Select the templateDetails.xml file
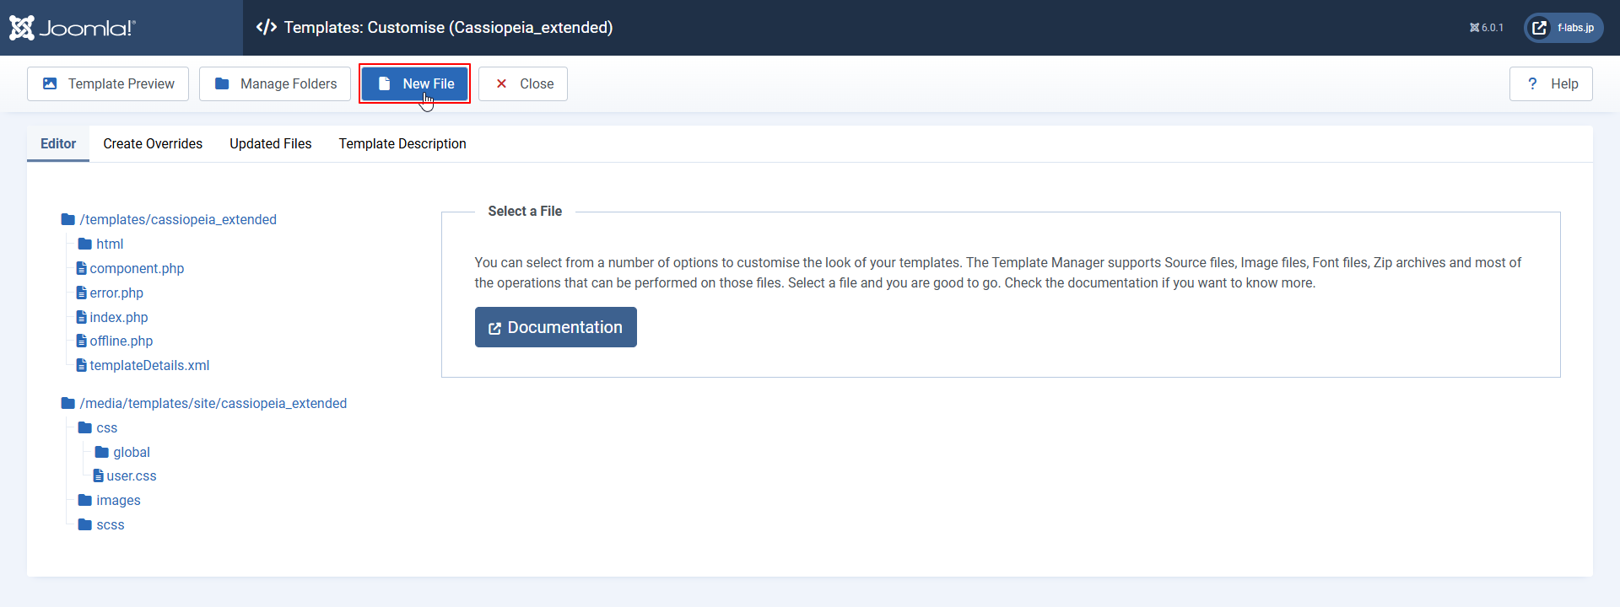Image resolution: width=1620 pixels, height=607 pixels. tap(148, 366)
